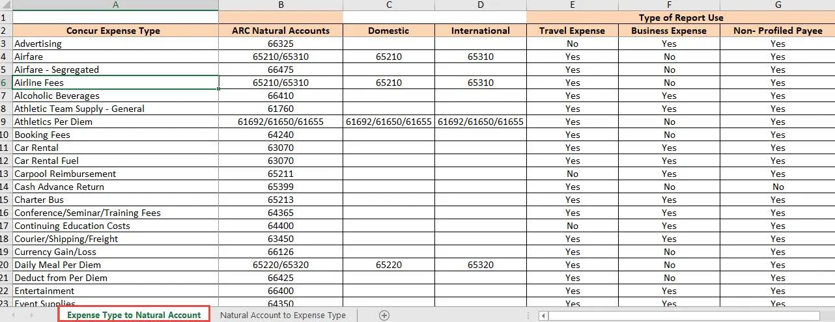Image resolution: width=835 pixels, height=322 pixels.
Task: Click the 'Daily Meal Per Diem' cell
Action: pos(115,265)
